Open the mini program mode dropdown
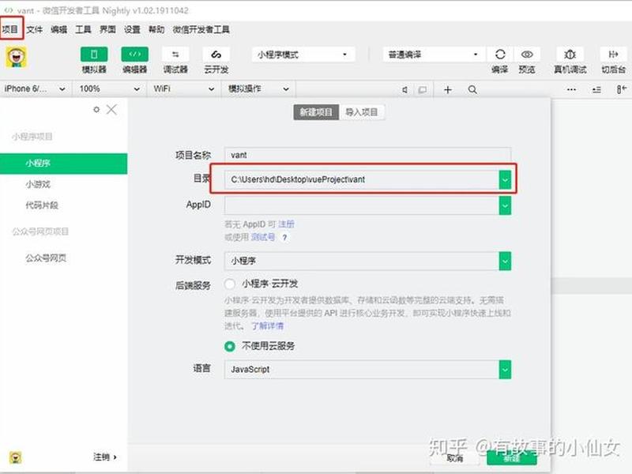The width and height of the screenshot is (632, 474). pyautogui.click(x=303, y=55)
